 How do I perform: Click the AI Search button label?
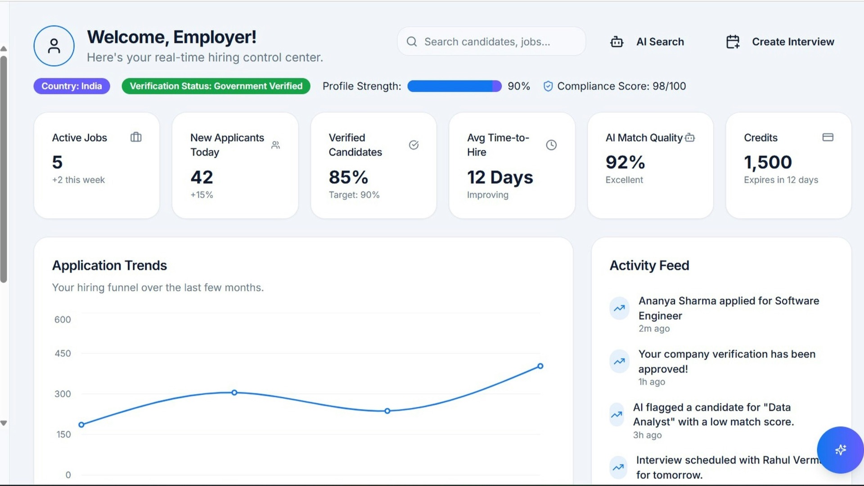660,42
